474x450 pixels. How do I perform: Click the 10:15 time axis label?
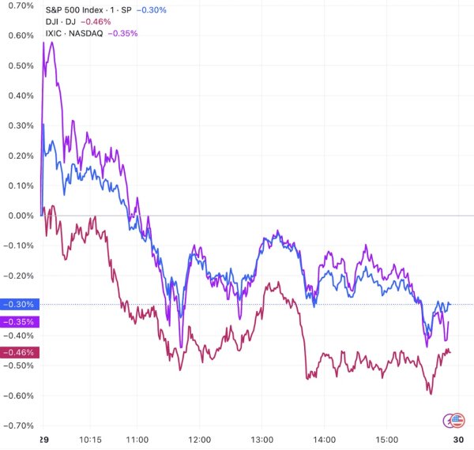coord(90,440)
